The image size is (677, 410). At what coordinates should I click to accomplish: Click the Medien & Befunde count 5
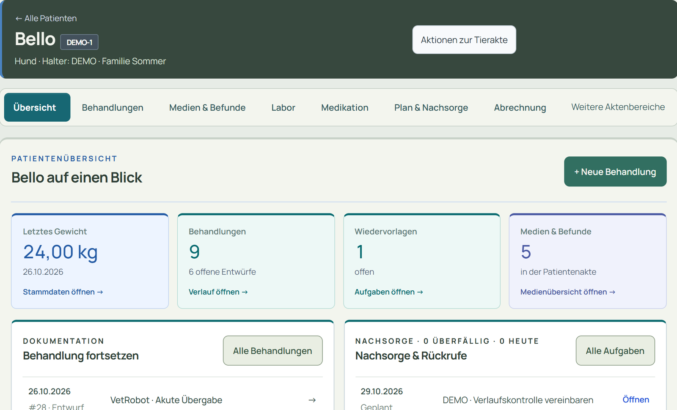(x=526, y=252)
